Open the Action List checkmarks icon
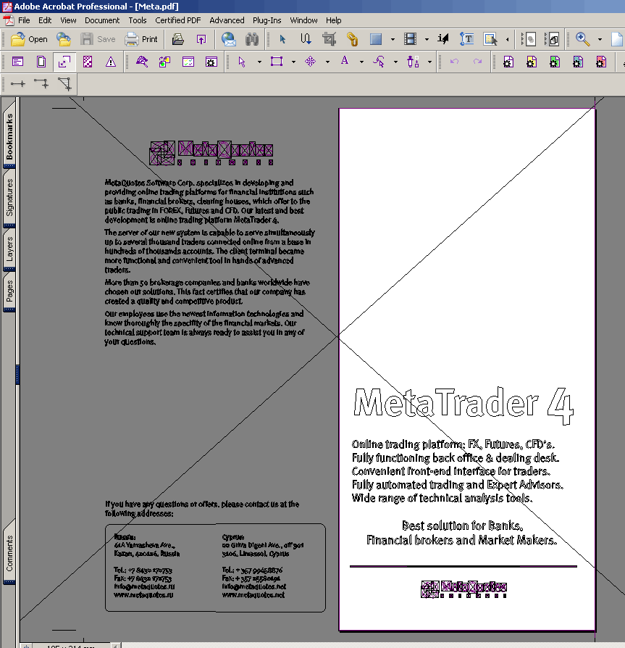The image size is (625, 648). pyautogui.click(x=188, y=62)
